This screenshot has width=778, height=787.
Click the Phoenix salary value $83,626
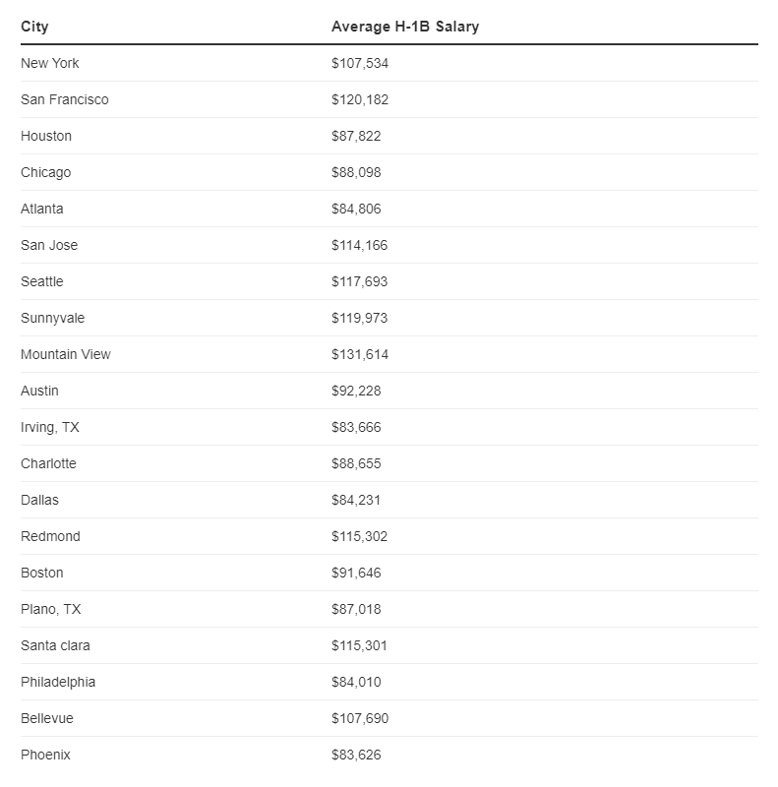coord(356,755)
